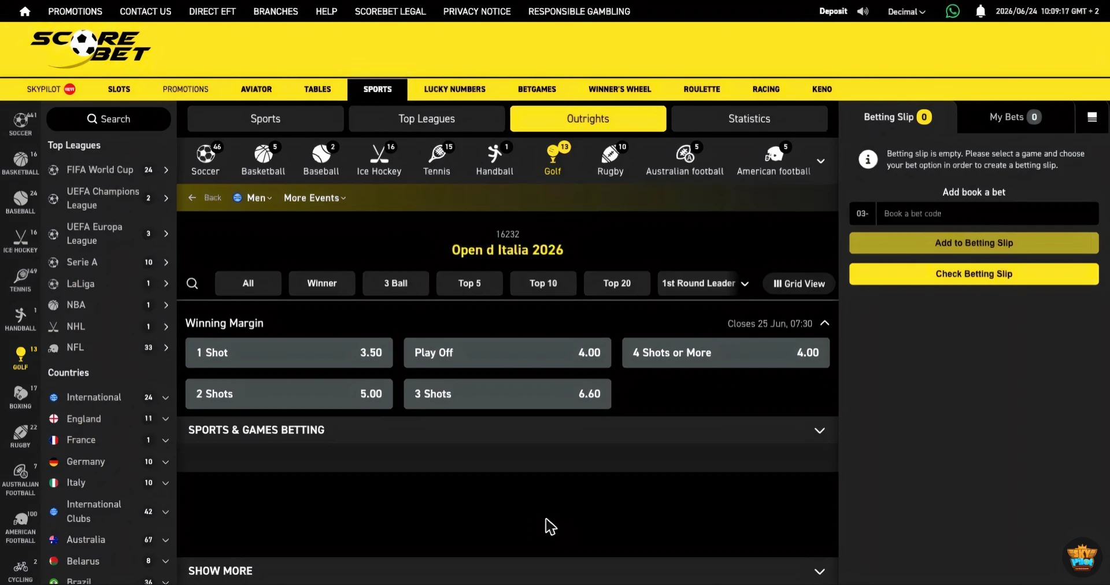Viewport: 1110px width, 585px height.
Task: Expand the Show More section
Action: 508,571
